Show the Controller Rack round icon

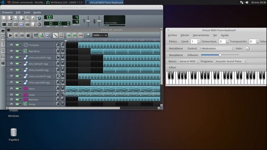click(39, 25)
